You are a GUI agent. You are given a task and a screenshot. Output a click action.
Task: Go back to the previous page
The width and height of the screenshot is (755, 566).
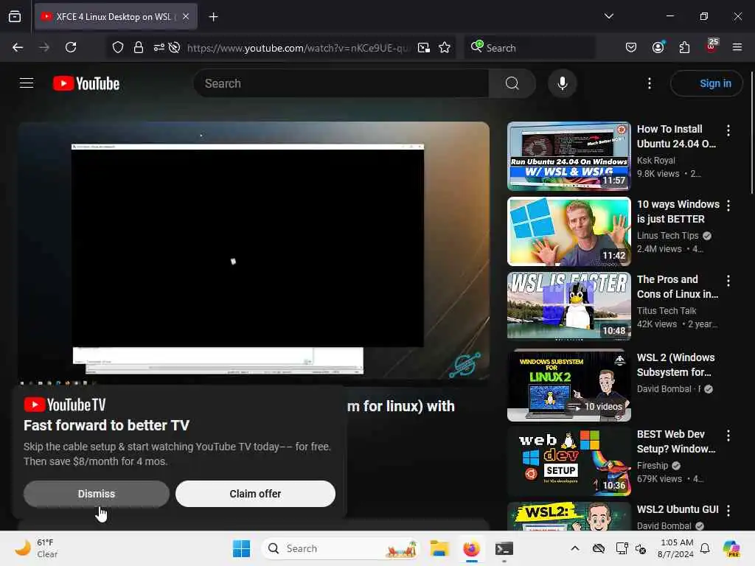(18, 47)
